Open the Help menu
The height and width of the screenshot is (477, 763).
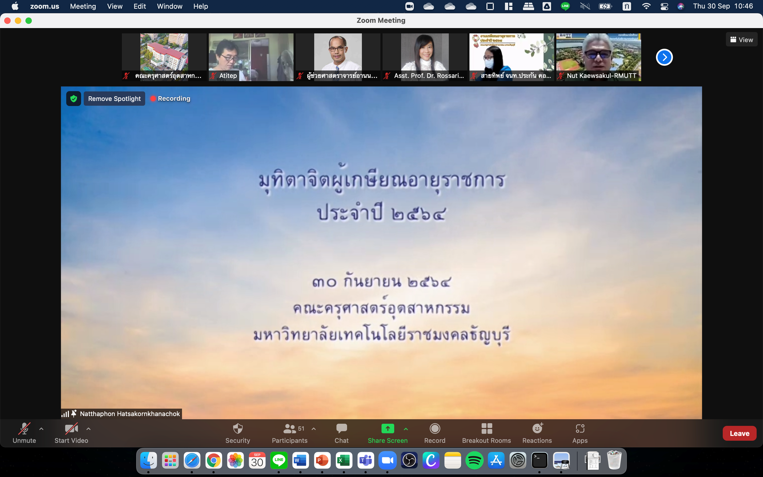tap(201, 6)
